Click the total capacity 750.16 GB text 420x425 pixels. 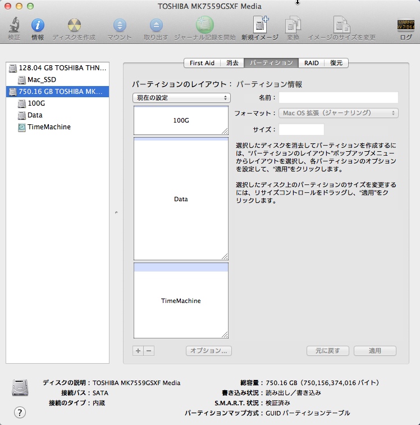(322, 383)
